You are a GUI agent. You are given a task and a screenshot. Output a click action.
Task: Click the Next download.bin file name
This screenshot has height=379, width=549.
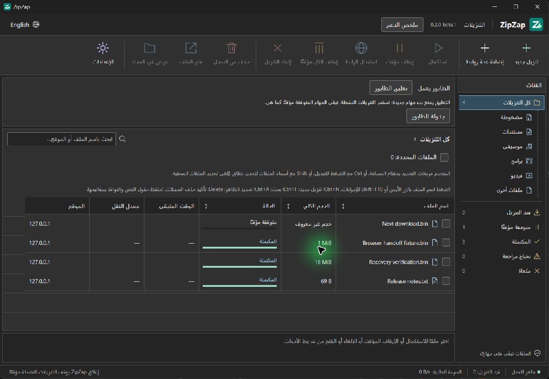pos(405,223)
